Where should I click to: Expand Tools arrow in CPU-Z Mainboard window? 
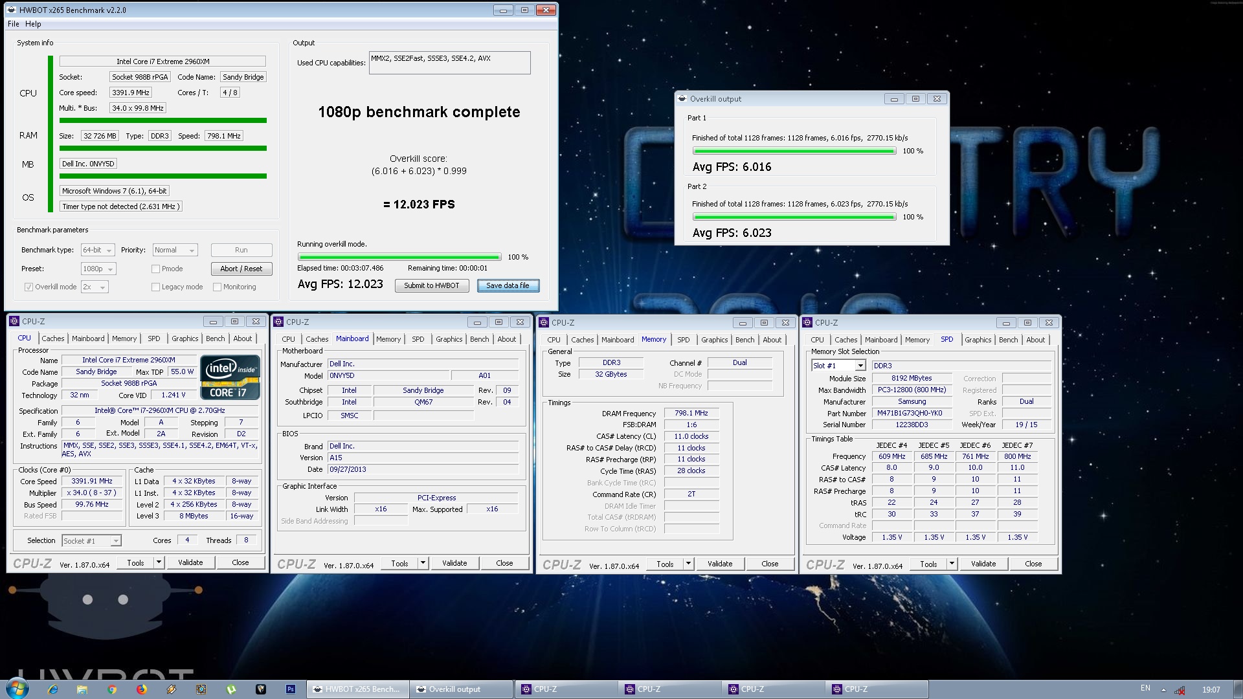tap(423, 563)
